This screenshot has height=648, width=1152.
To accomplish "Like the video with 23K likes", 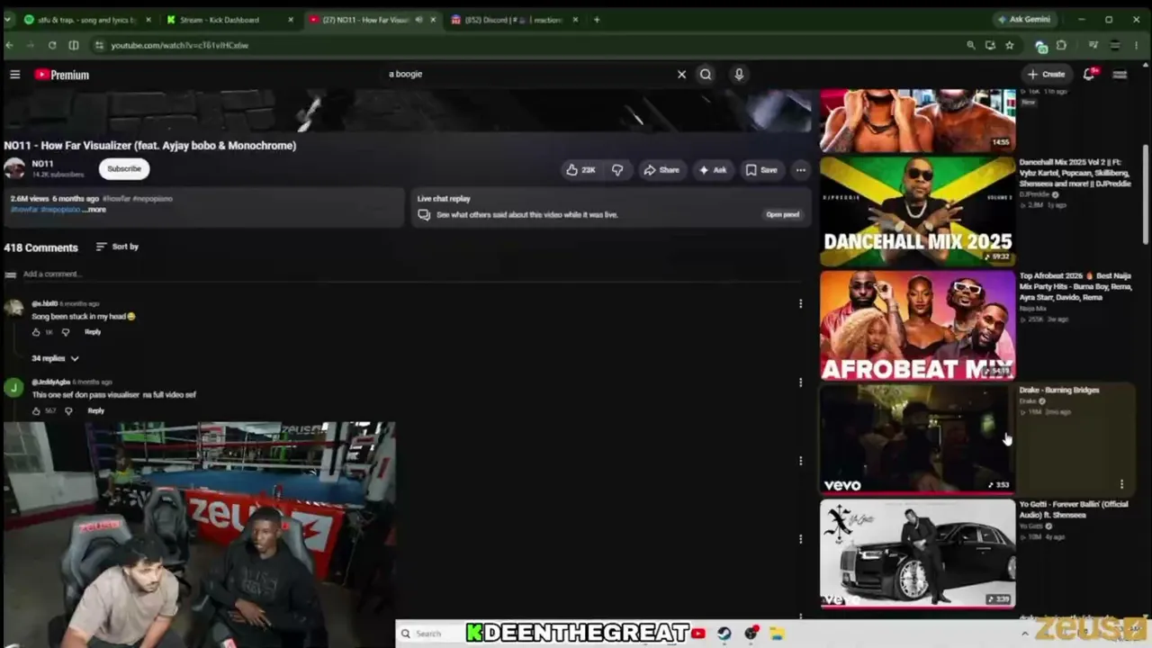I will pos(580,170).
